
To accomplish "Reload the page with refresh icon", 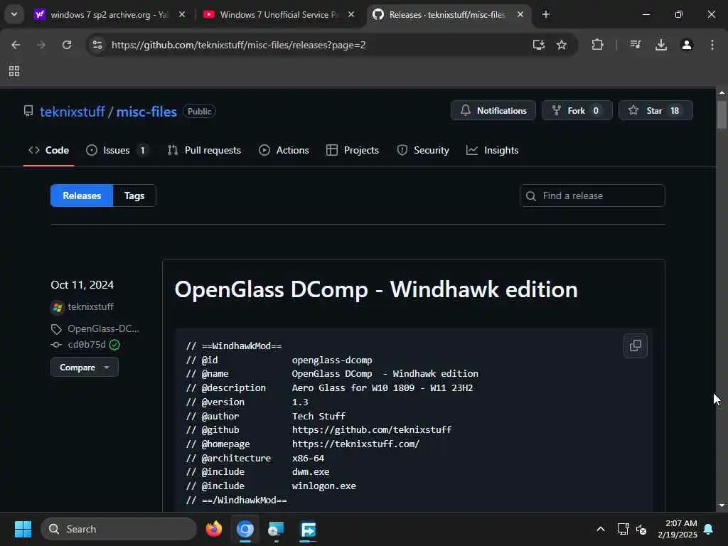I will click(67, 45).
